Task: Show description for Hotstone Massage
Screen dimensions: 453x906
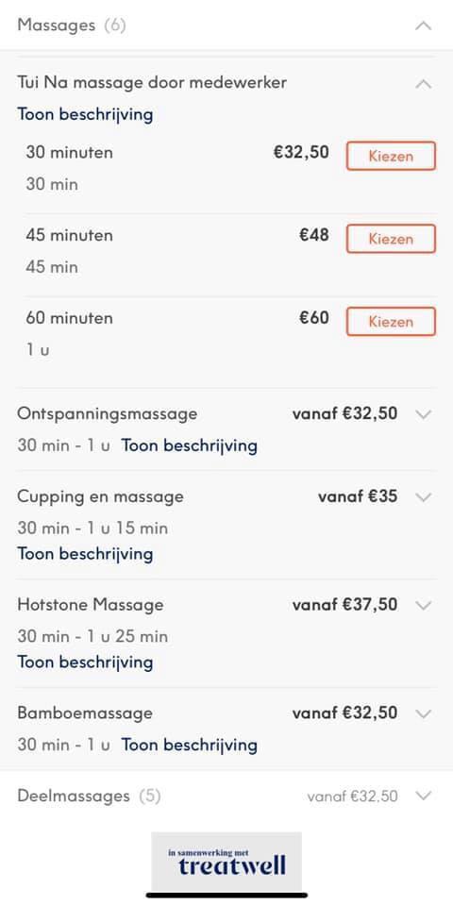Action: click(85, 662)
